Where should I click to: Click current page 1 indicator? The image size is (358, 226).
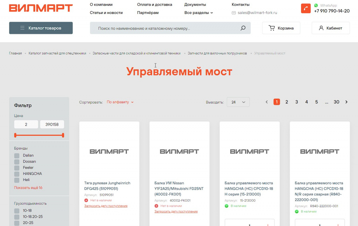point(277,102)
